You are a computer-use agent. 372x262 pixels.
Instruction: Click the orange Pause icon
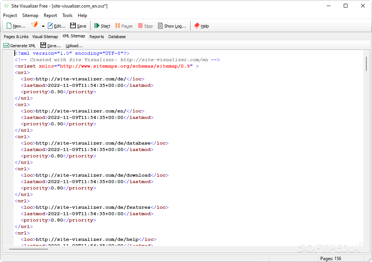(x=118, y=26)
